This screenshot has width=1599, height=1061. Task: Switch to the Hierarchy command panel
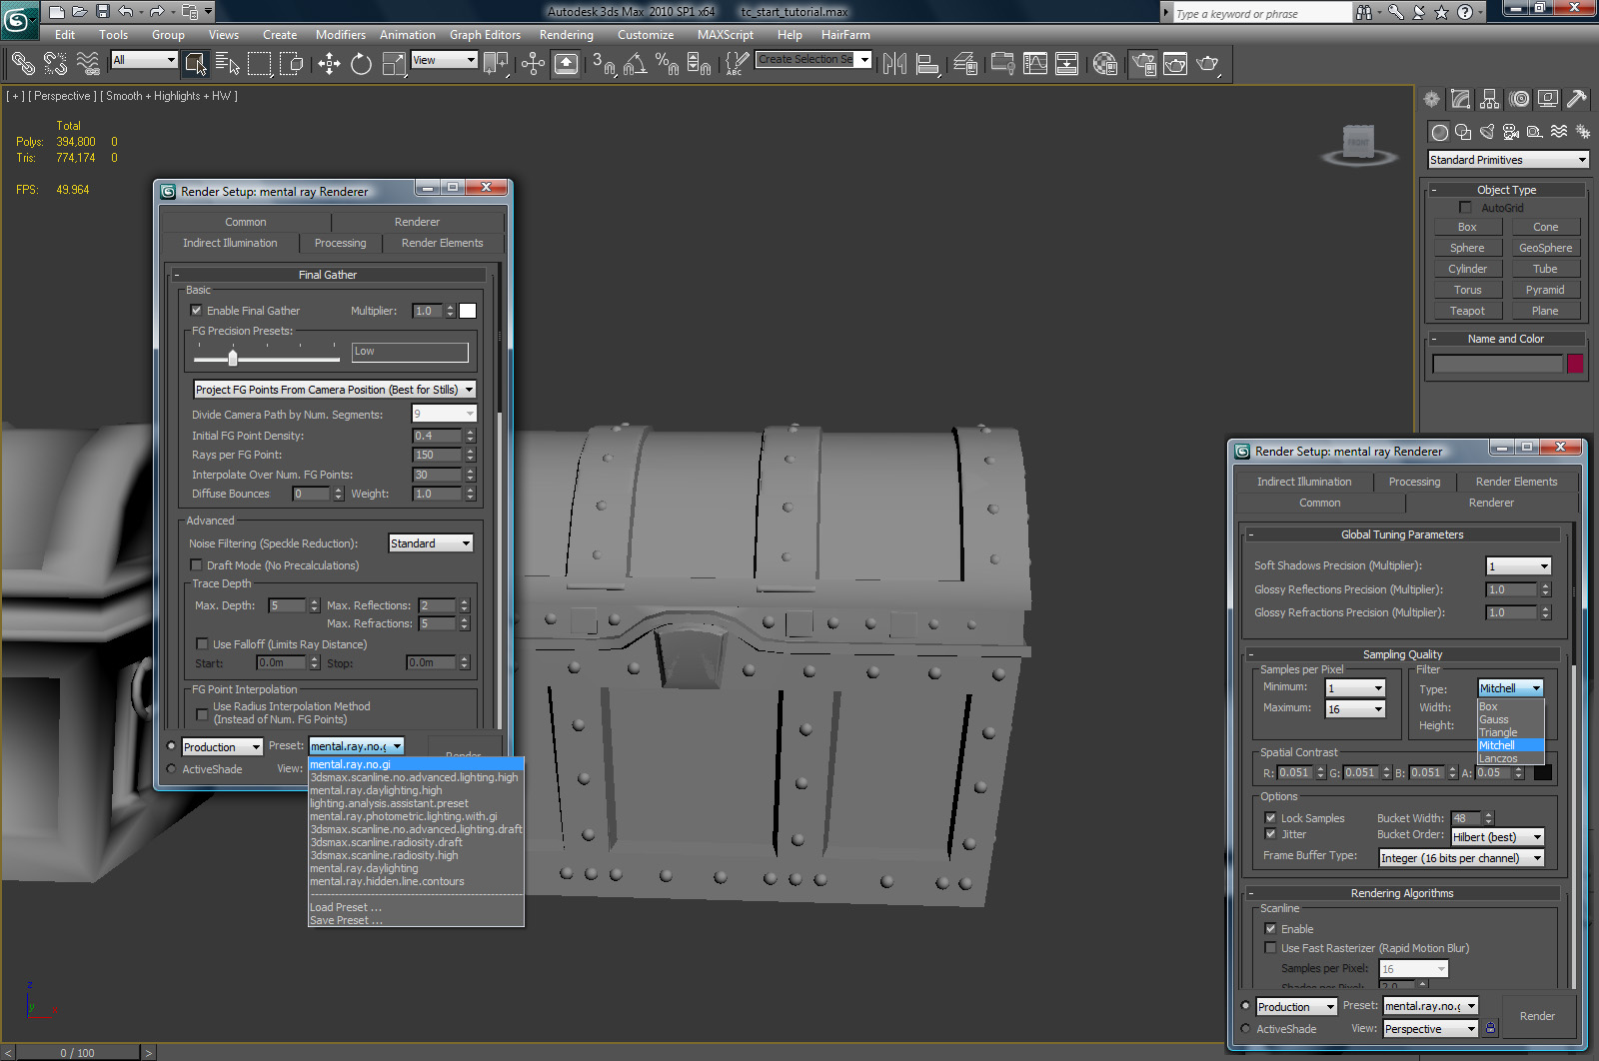point(1490,99)
